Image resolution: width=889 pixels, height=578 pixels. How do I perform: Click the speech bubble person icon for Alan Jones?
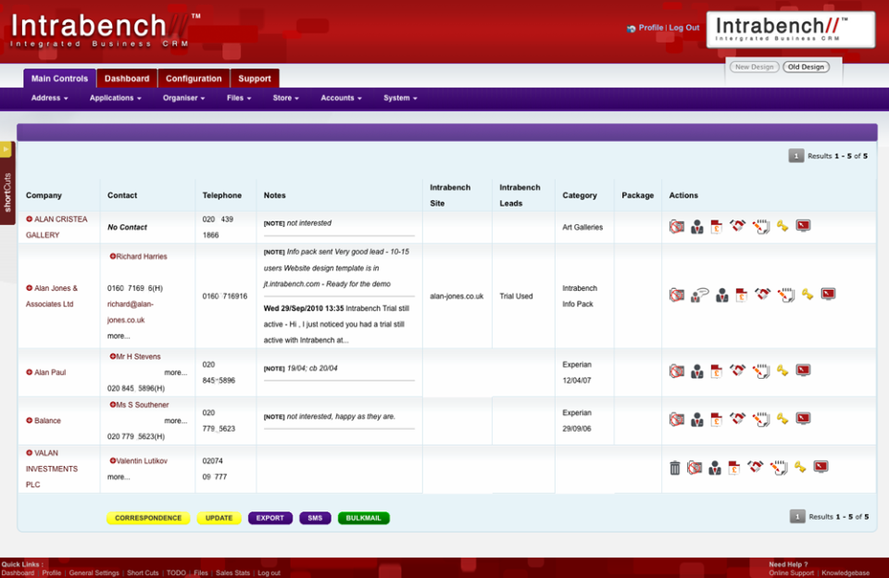pyautogui.click(x=700, y=295)
